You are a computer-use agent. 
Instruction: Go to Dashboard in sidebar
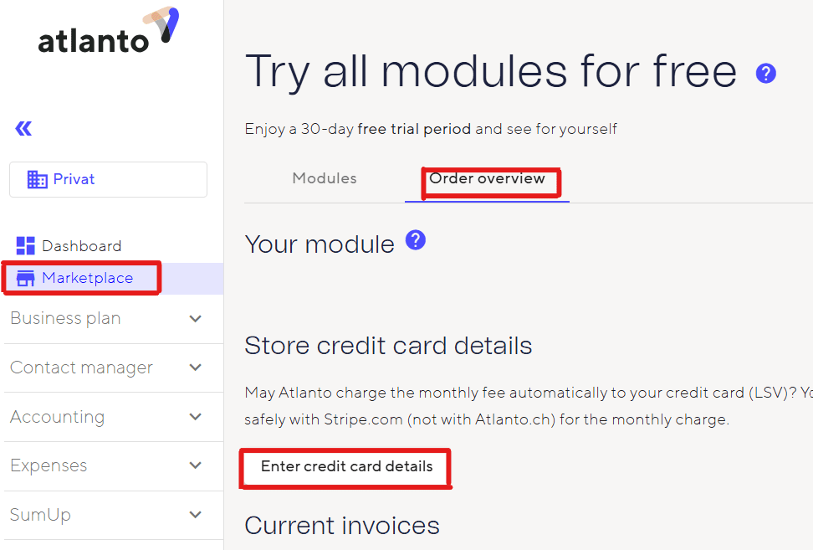coord(81,246)
